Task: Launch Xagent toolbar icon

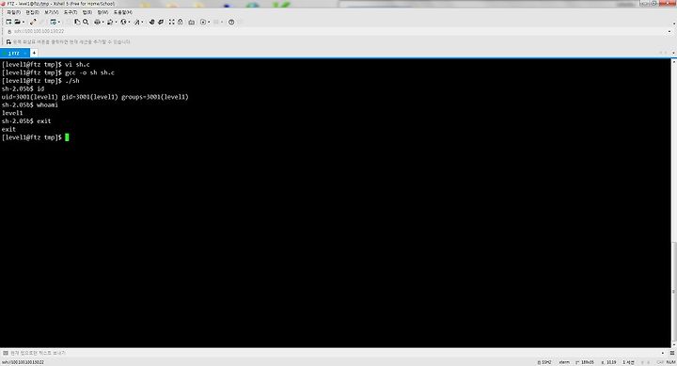Action: tap(161, 22)
